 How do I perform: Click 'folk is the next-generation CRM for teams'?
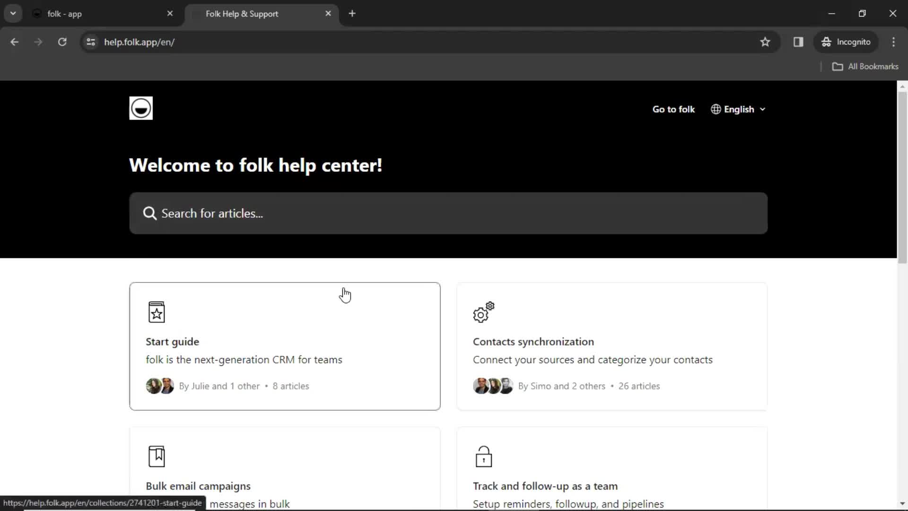pos(244,360)
